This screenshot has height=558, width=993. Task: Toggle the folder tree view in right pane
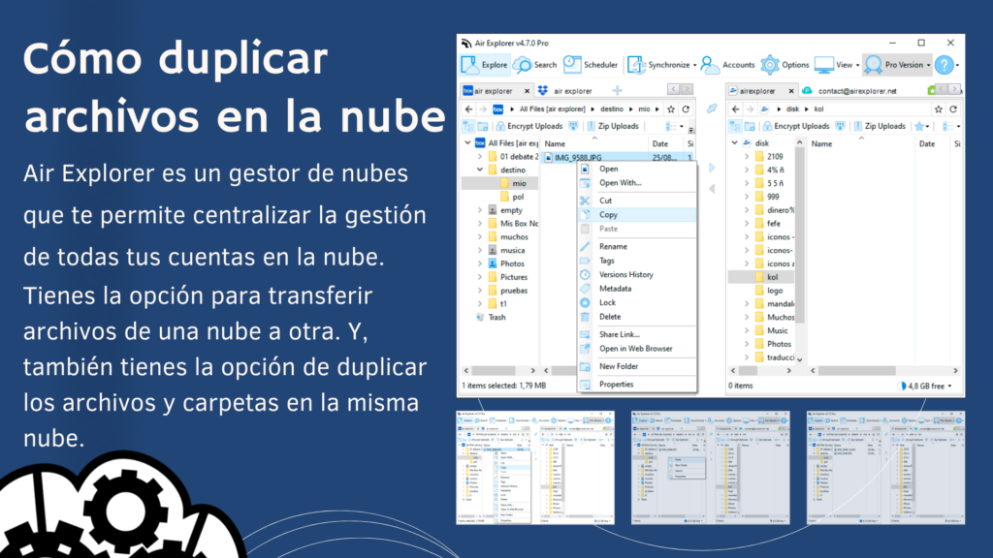coord(735,126)
